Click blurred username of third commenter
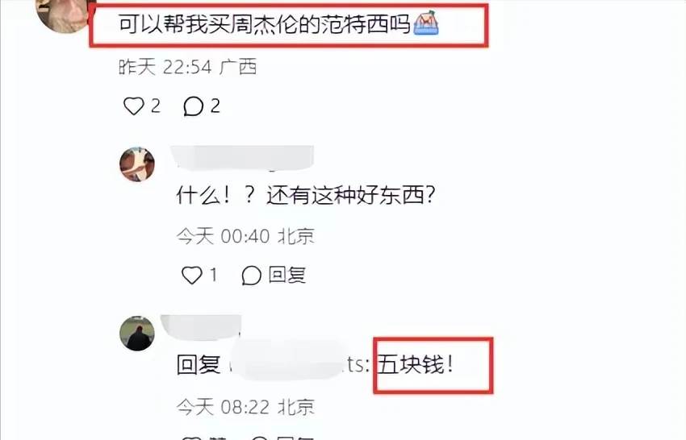Screen dimensions: 686x440 (x=201, y=327)
